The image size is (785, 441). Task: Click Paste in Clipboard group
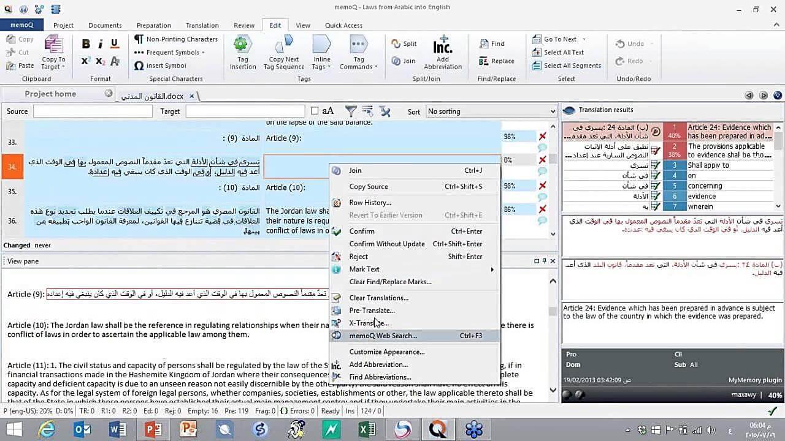[x=20, y=66]
